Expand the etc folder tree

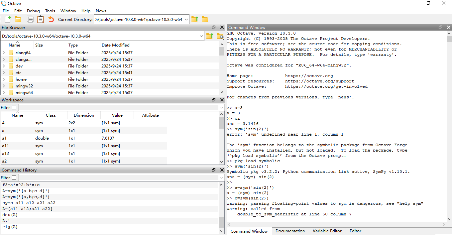pyautogui.click(x=4, y=72)
